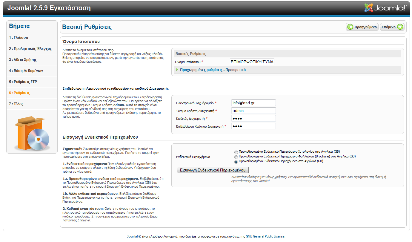Click the Joomla! 2.5.9 Εγκατάσταση header title
Image resolution: width=412 pixels, height=242 pixels.
pyautogui.click(x=49, y=8)
